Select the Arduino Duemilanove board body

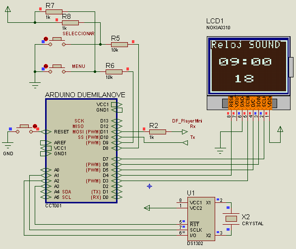click(81, 151)
